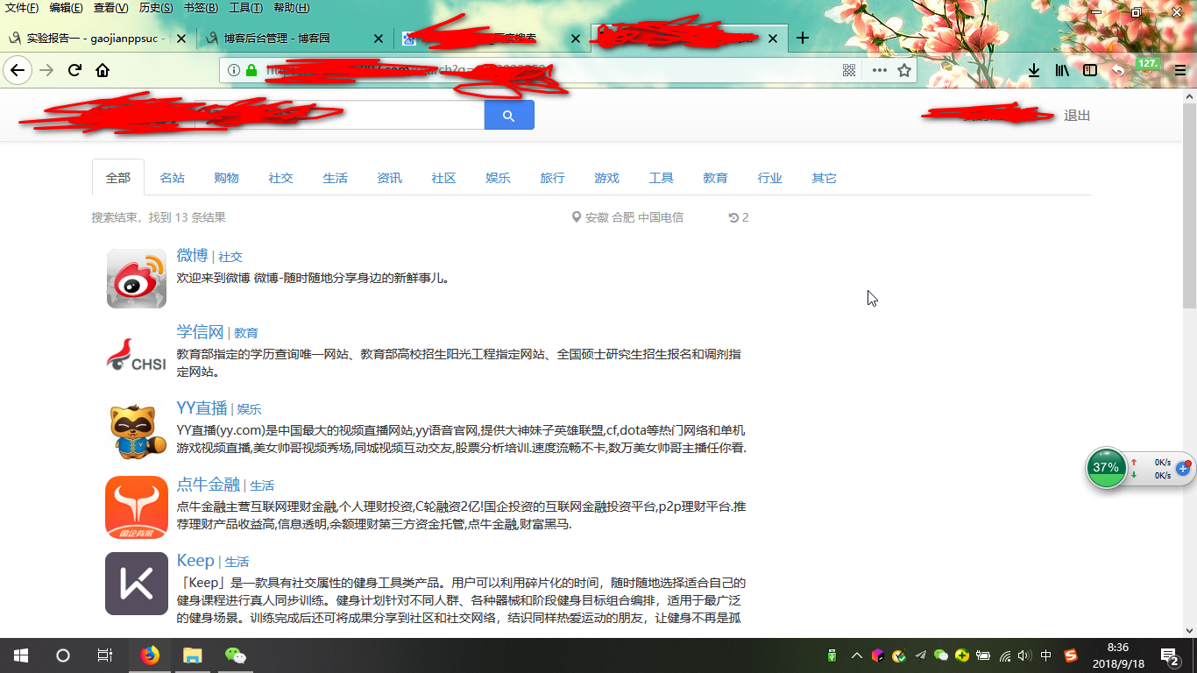The width and height of the screenshot is (1197, 673).
Task: Click the 退出 logout link
Action: point(1077,116)
